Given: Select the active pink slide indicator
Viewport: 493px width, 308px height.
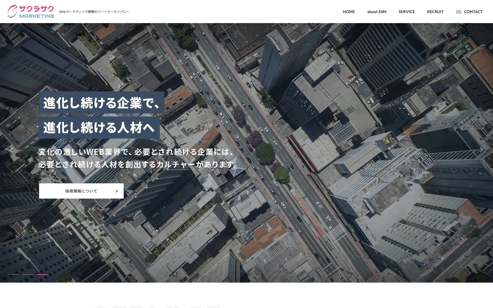Looking at the screenshot, I should [42, 274].
